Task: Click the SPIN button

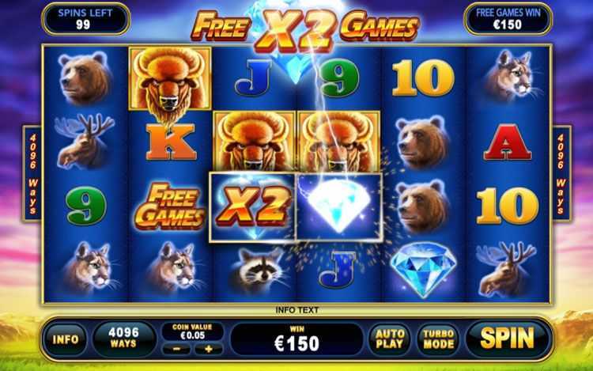Action: (507, 338)
